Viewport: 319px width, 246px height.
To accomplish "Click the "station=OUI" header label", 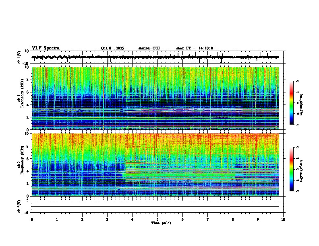I will (149, 48).
